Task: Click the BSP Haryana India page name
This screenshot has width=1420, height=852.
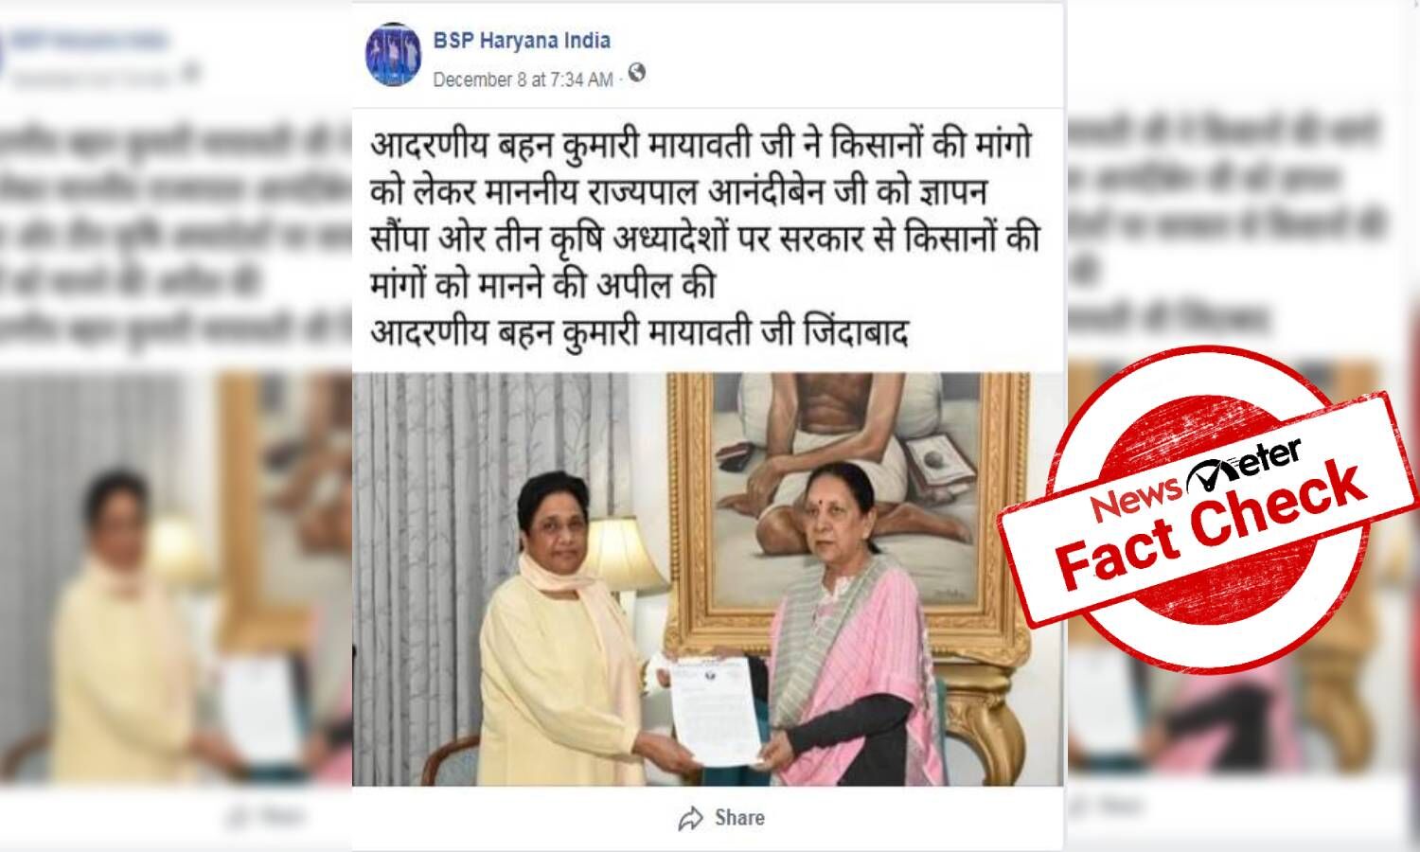Action: [x=522, y=41]
